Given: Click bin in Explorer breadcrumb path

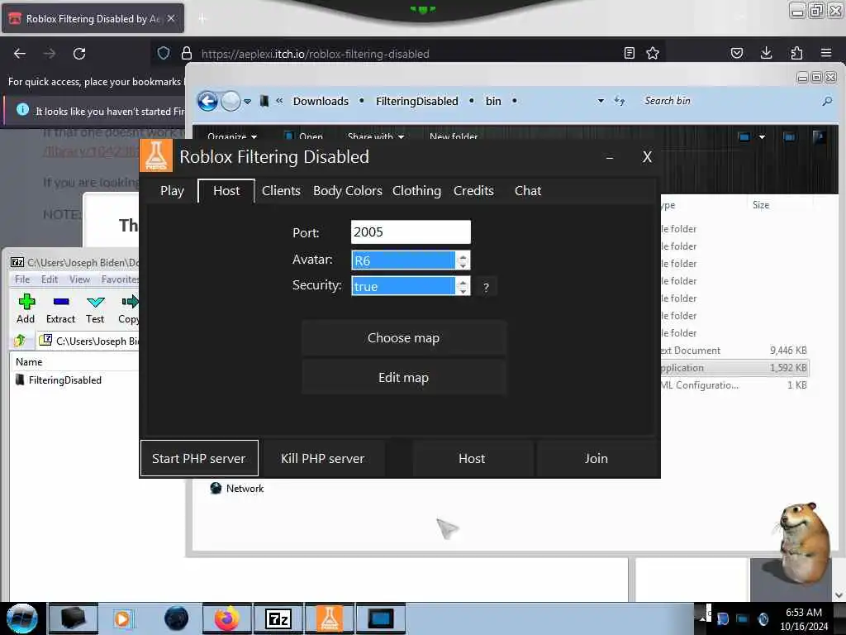Looking at the screenshot, I should (493, 101).
